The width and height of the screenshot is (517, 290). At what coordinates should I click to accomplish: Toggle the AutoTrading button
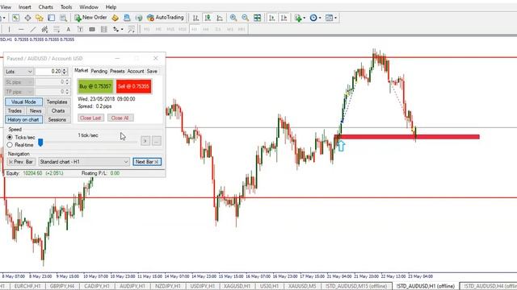166,18
